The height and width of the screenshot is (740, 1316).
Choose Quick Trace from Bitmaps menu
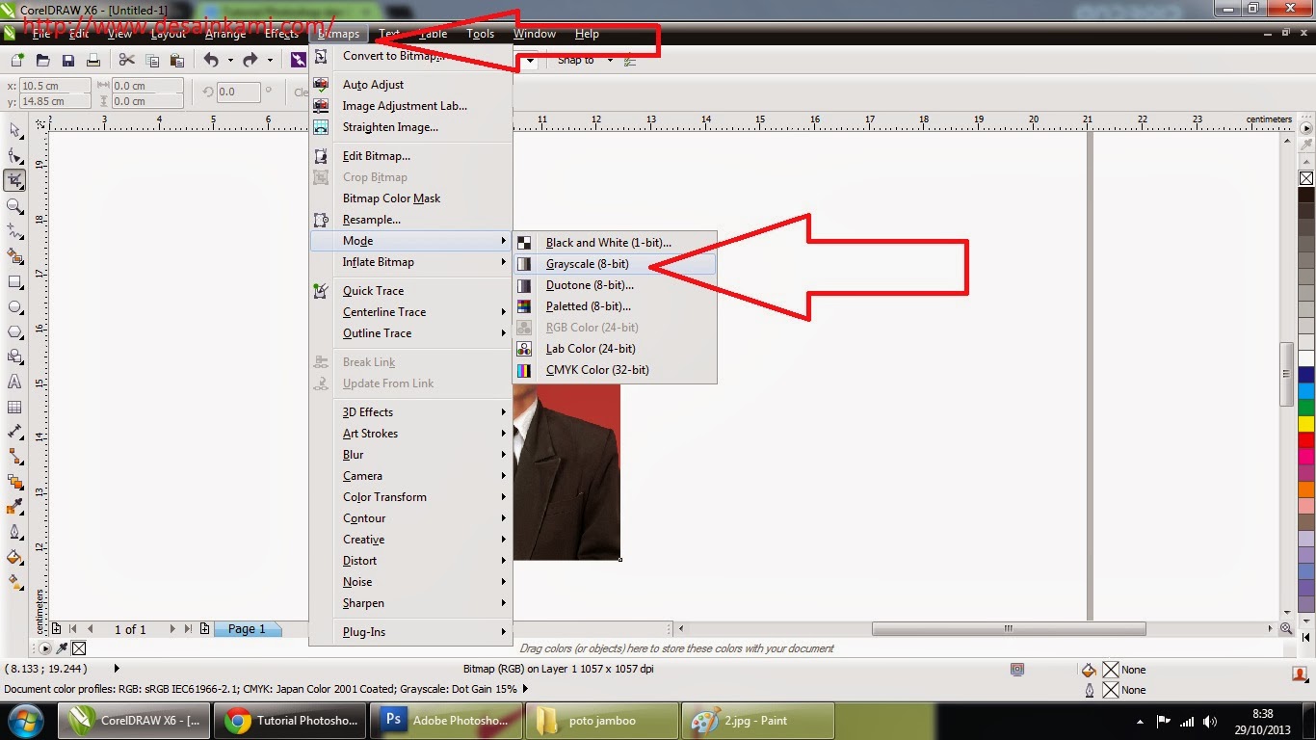click(x=411, y=291)
